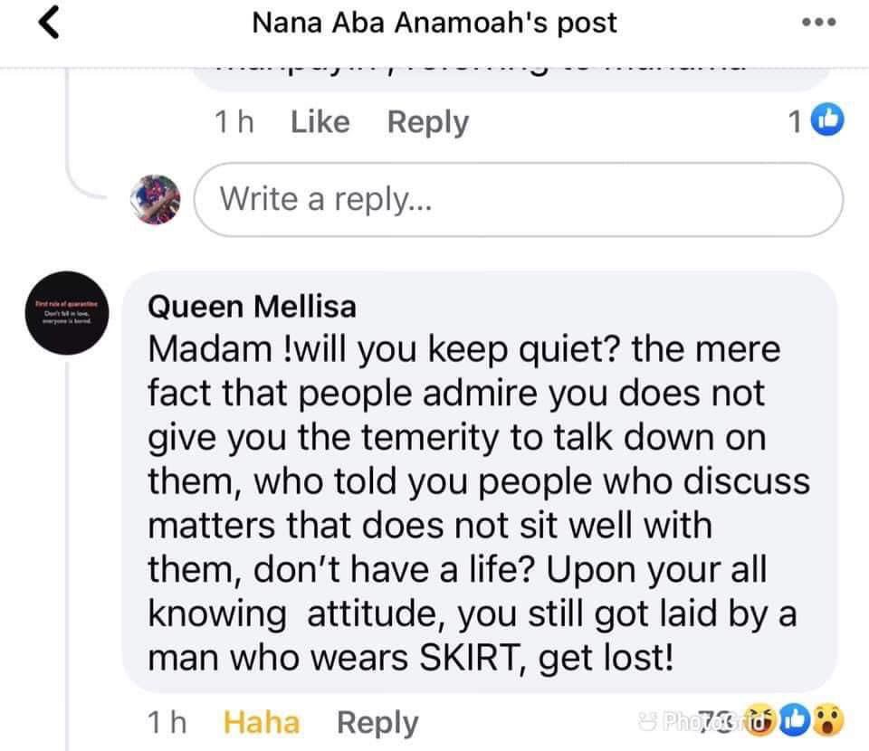Open Queen Mellisa's profile picture
Viewport: 869px width, 751px height.
[65, 312]
